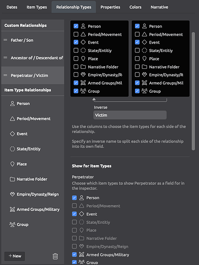The height and width of the screenshot is (265, 199).
Task: Switch to the Dates tab
Action: (12, 7)
